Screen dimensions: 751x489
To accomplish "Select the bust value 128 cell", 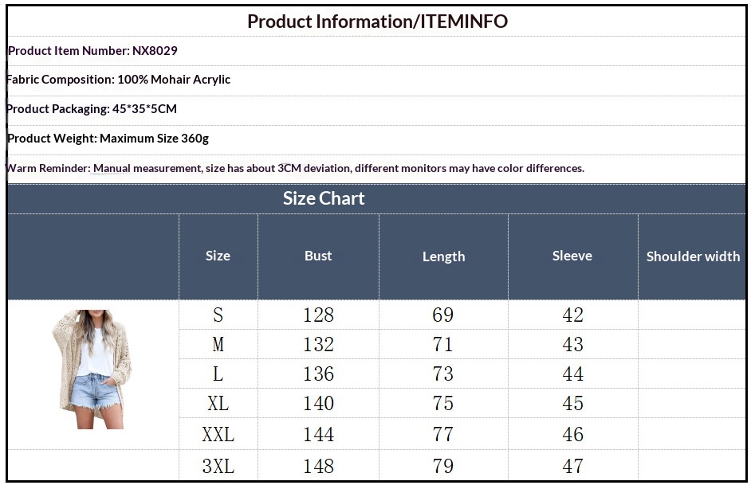I will (318, 315).
